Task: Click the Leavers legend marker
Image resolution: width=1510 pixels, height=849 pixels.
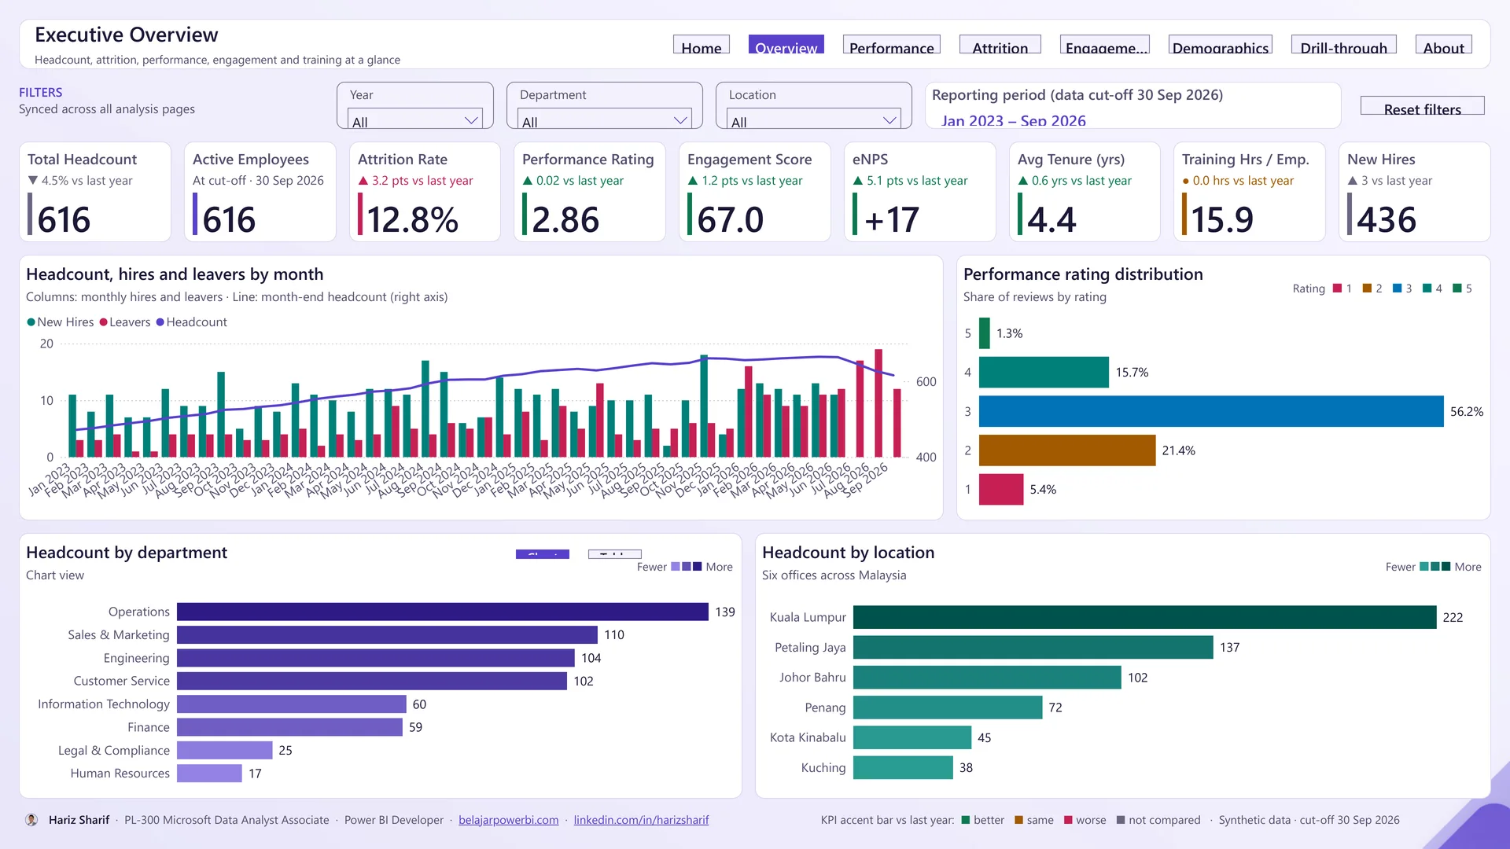Action: [x=103, y=322]
